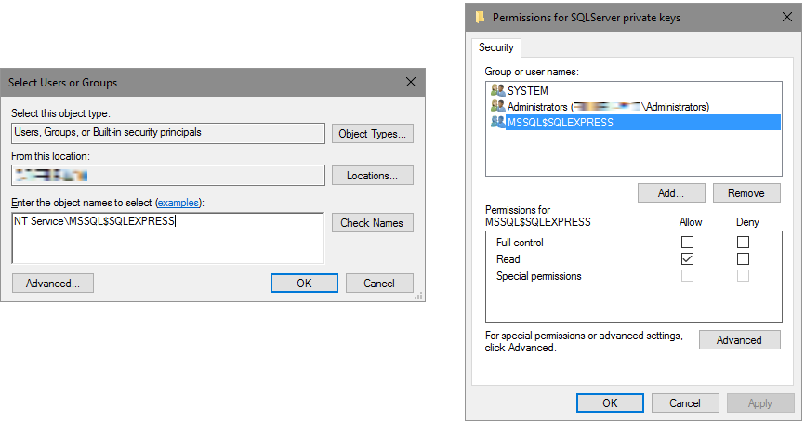Uncheck the Read Allow checkbox
Viewport: 805px width, 422px height.
coord(687,259)
